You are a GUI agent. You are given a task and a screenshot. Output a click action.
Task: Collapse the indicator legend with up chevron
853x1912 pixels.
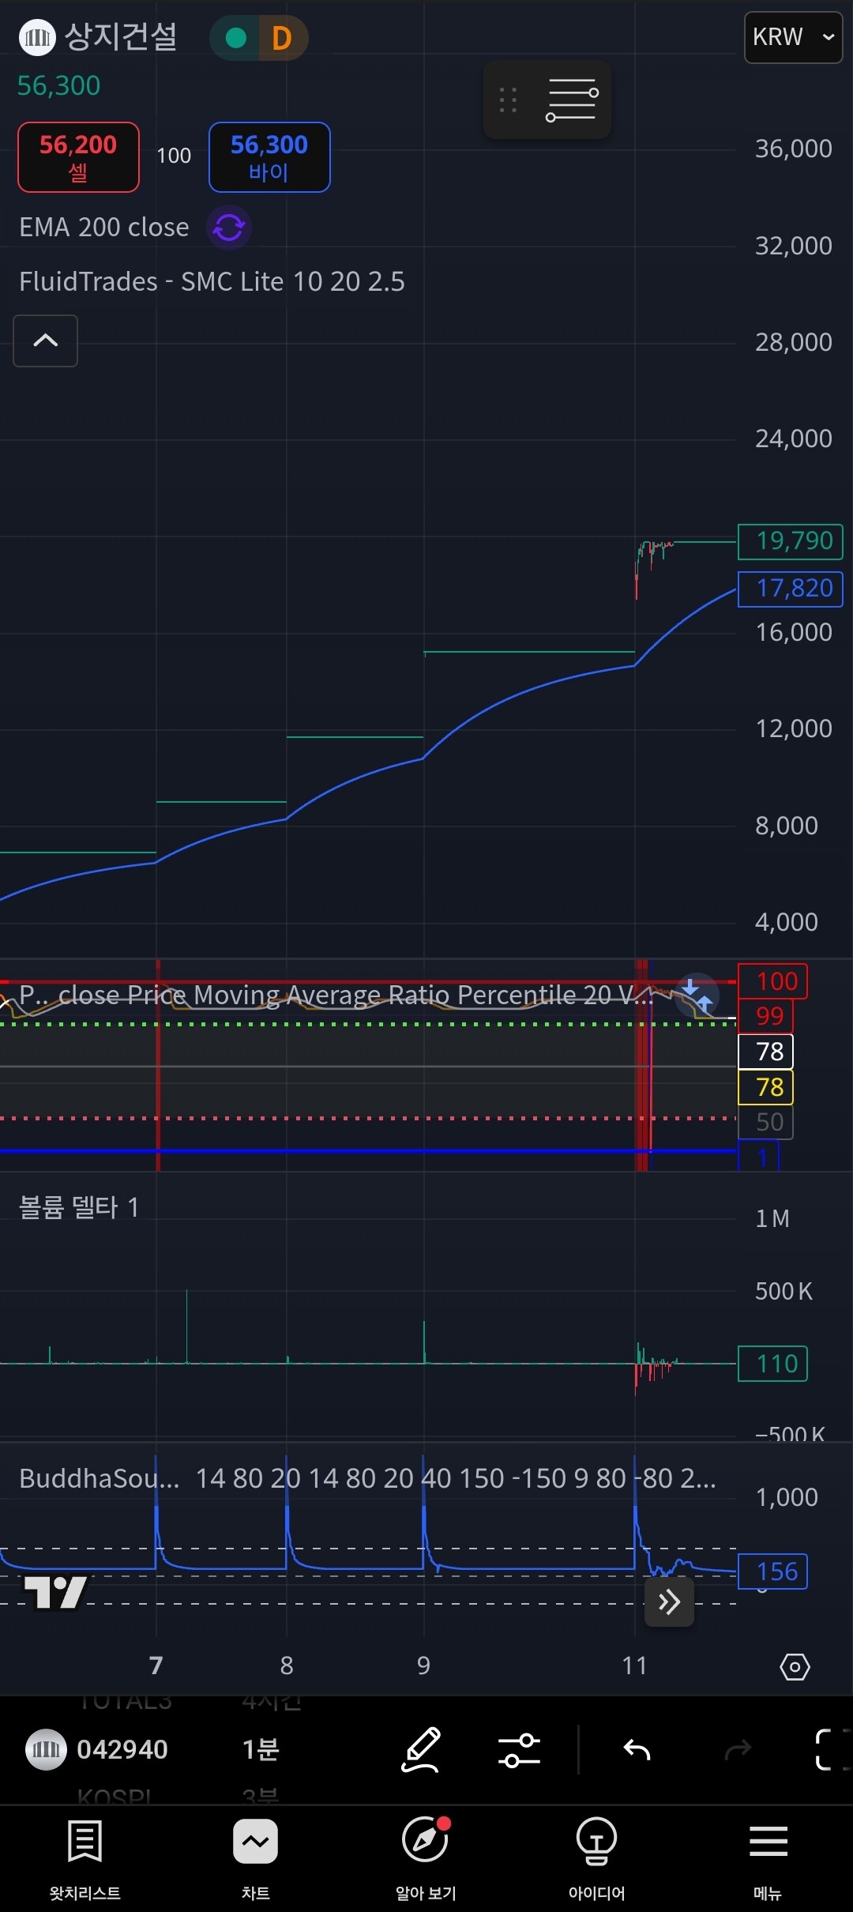(x=45, y=341)
